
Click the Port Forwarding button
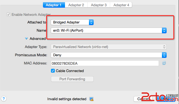[72, 79]
